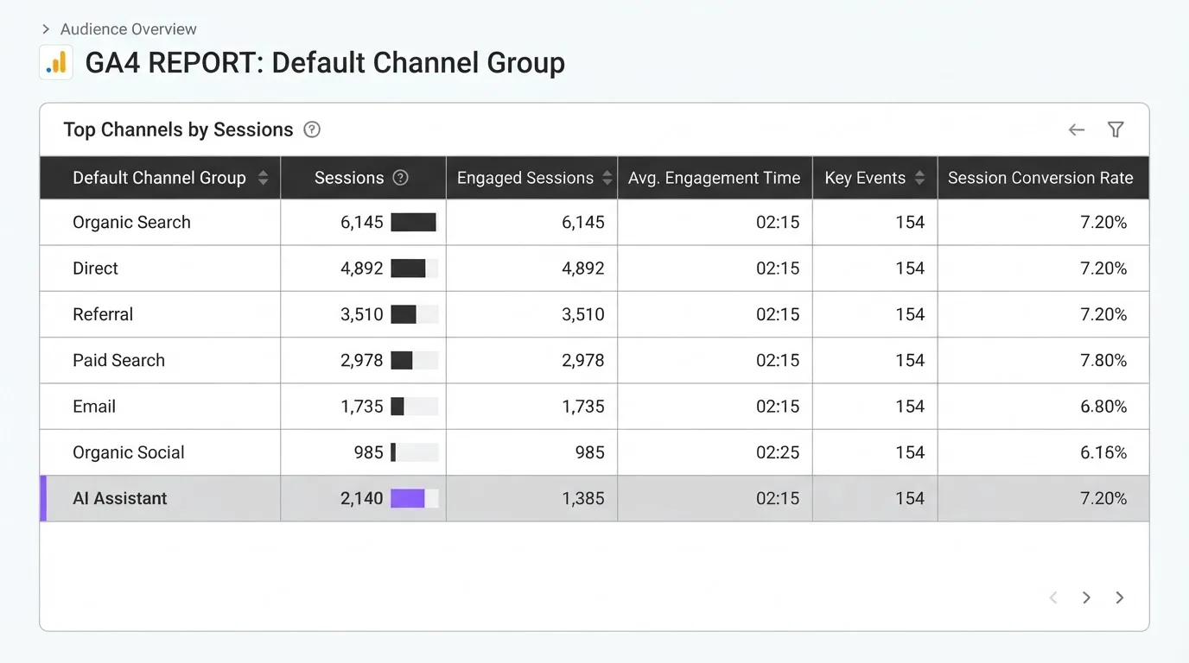Click the Session Conversion Rate column header
1189x663 pixels.
[1040, 178]
